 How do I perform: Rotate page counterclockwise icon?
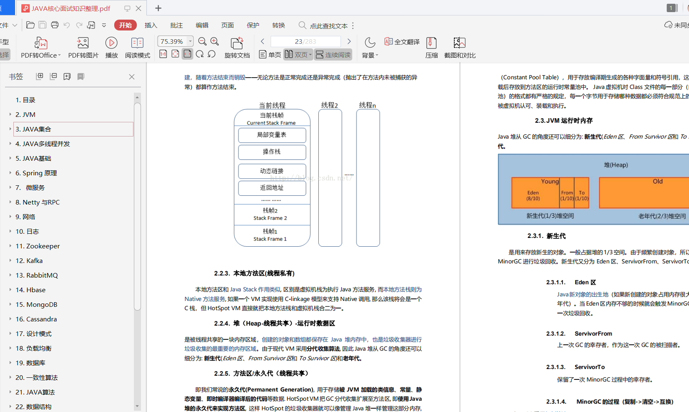point(212,54)
